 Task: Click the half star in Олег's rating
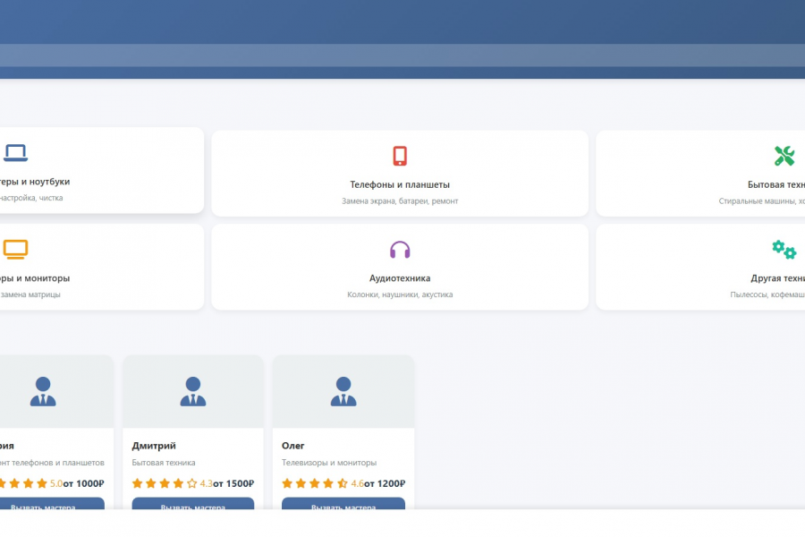click(343, 483)
